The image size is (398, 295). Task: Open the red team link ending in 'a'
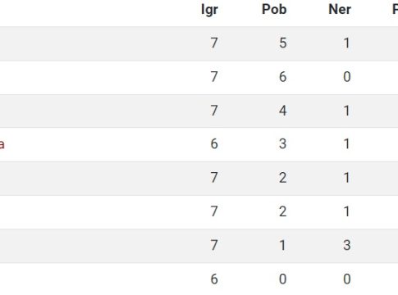(x=2, y=144)
